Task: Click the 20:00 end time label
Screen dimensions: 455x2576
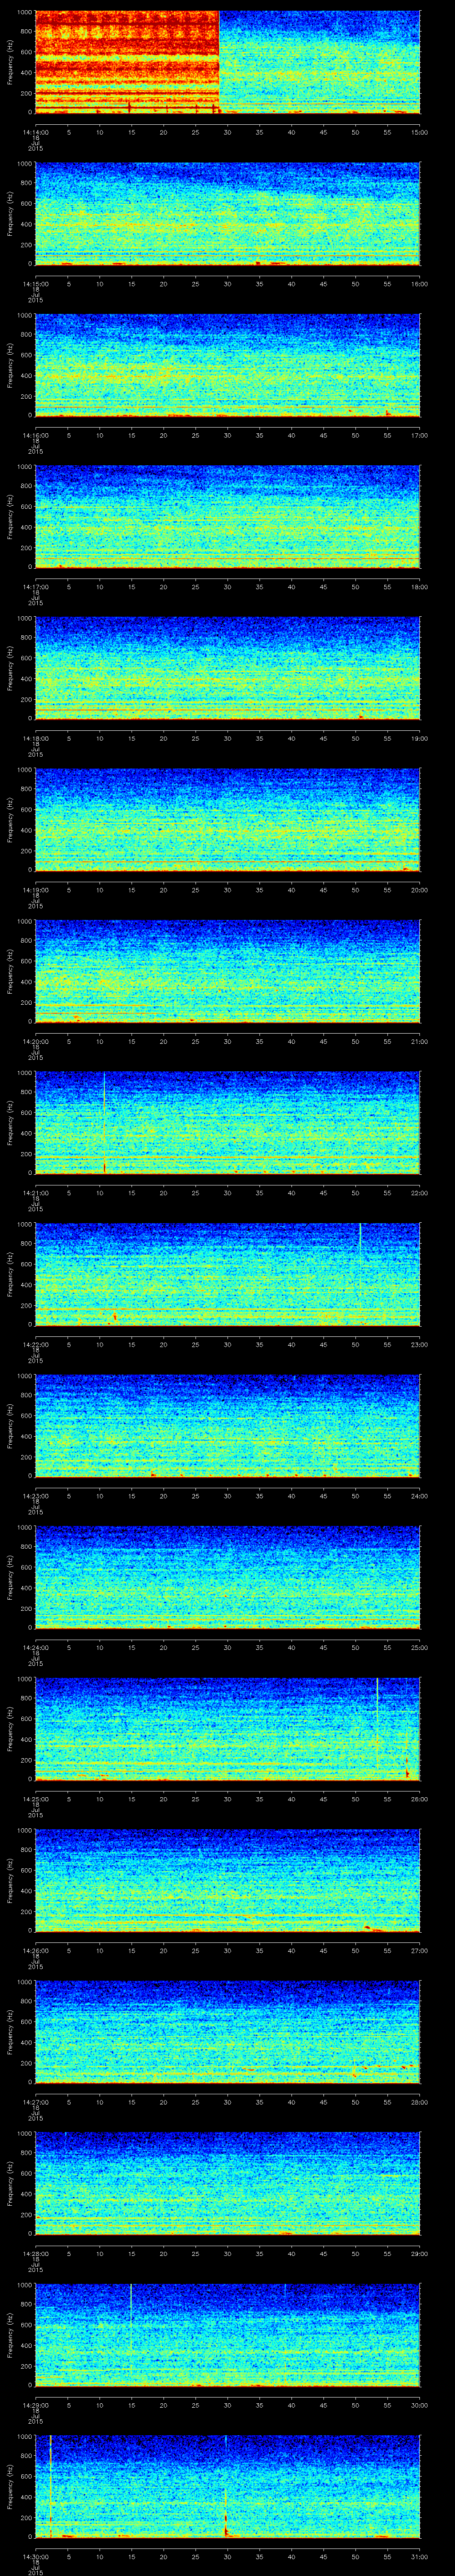Action: tap(419, 890)
